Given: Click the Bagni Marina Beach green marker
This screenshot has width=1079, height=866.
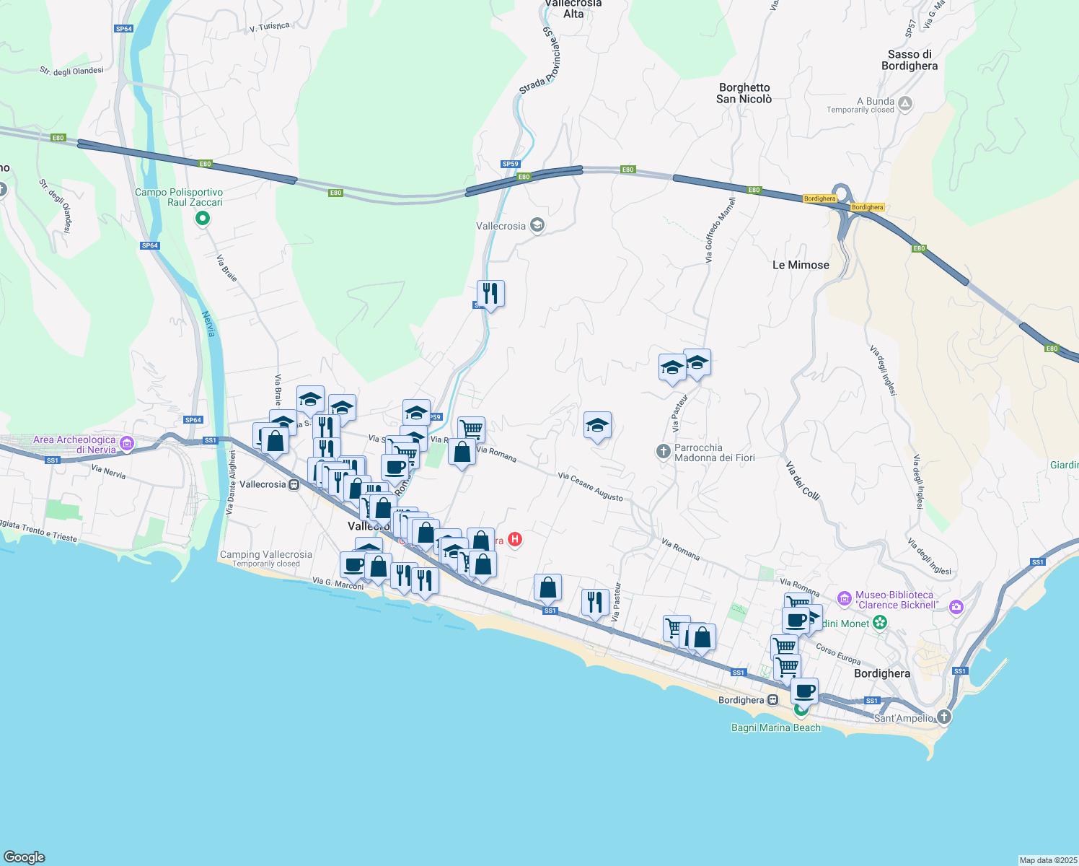Looking at the screenshot, I should click(x=801, y=711).
